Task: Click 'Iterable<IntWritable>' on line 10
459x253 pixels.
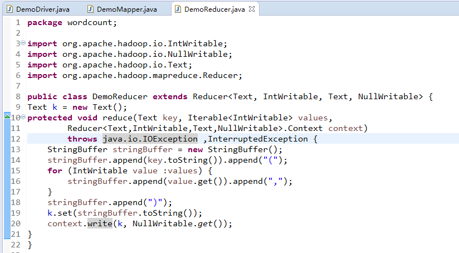Action: pyautogui.click(x=240, y=118)
